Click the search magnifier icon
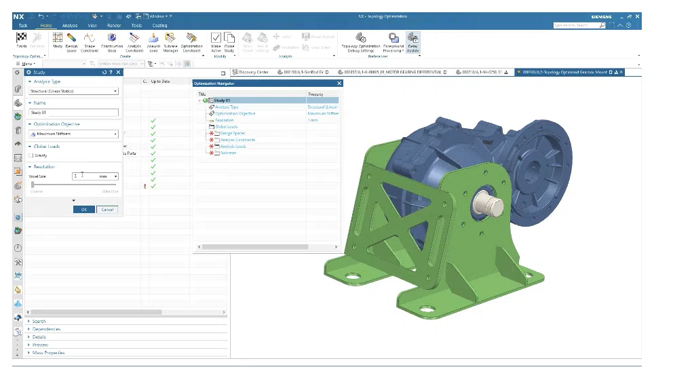 602,25
